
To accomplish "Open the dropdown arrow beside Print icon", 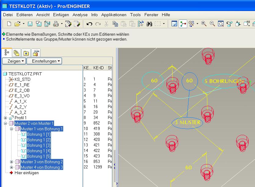I will (62, 24).
